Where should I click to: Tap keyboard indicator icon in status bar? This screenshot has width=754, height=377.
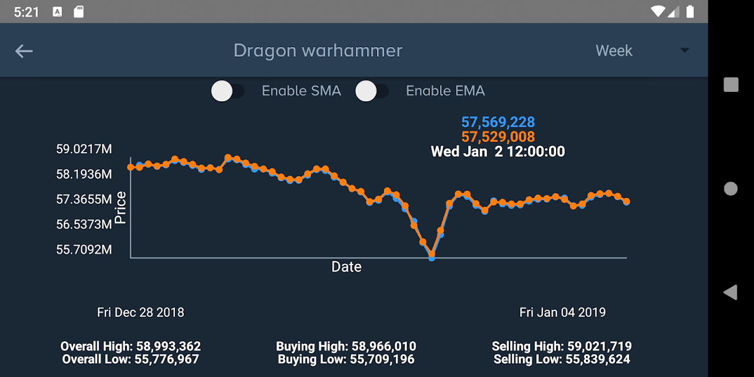click(x=57, y=12)
